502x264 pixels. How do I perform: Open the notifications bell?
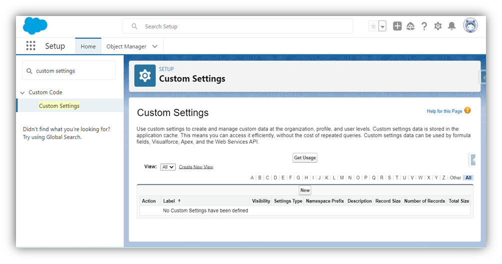pyautogui.click(x=451, y=26)
